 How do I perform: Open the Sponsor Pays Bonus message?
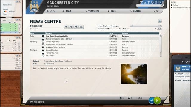pyautogui.click(x=95, y=42)
